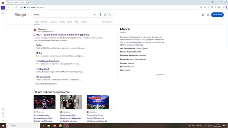This screenshot has height=128, width=228.
Task: Reload the current page
Action: point(16,7)
